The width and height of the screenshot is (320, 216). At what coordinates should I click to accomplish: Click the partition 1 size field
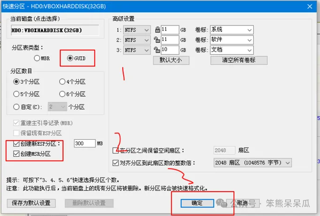[x=170, y=30]
